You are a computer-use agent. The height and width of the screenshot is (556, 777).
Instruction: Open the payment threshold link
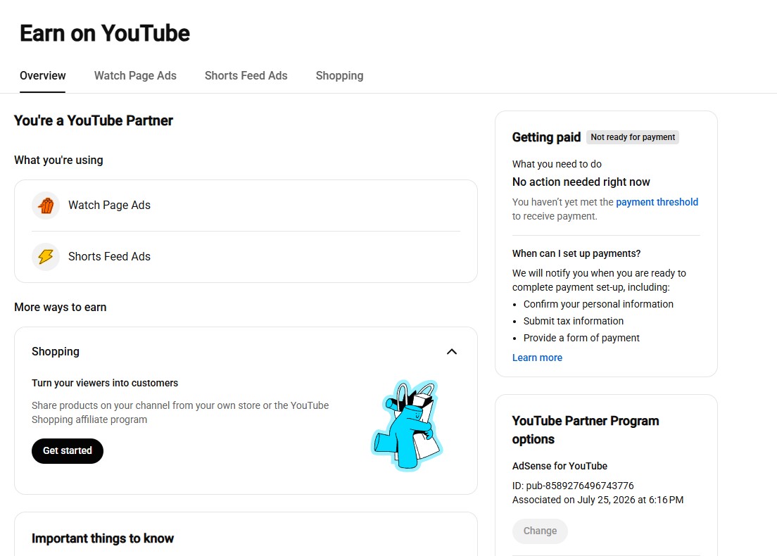coord(657,202)
